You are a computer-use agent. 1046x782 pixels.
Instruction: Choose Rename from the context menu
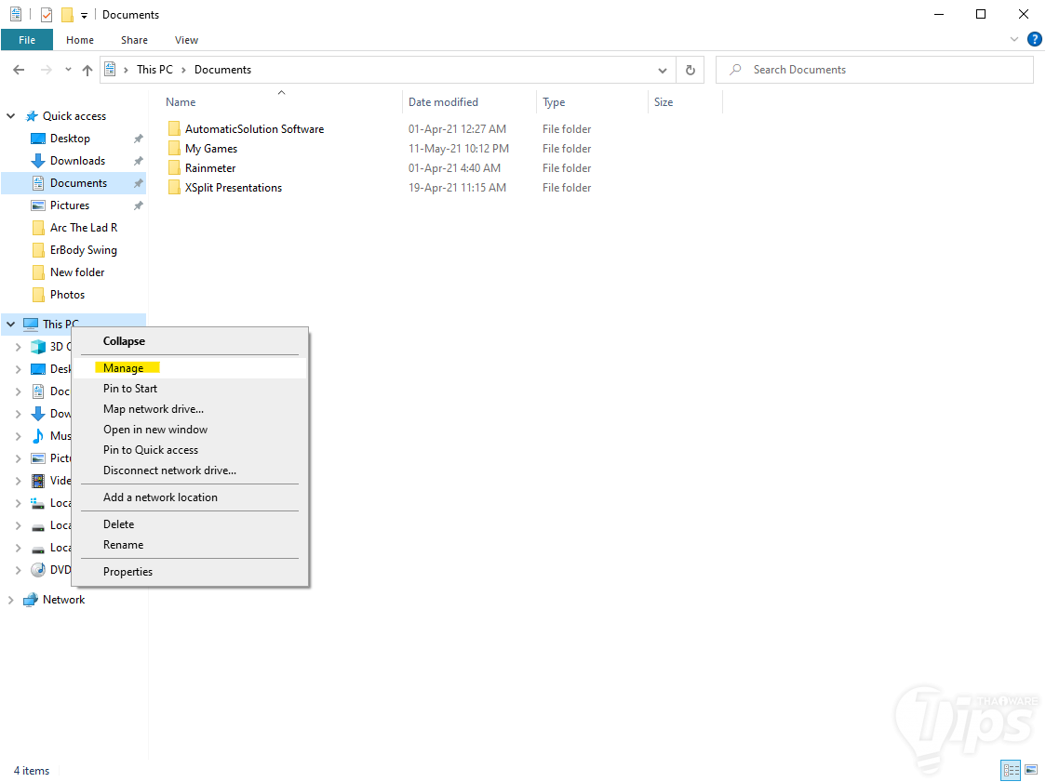[x=190, y=545]
